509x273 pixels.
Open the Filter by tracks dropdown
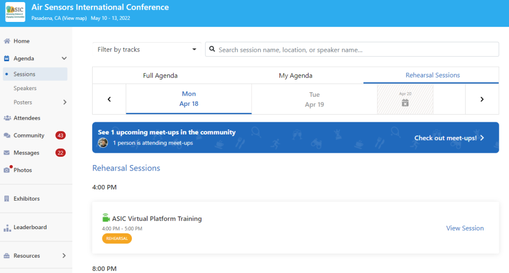pos(147,49)
